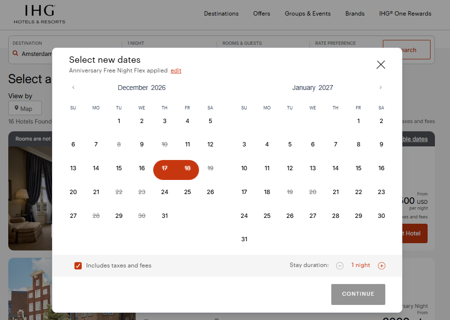Screen dimensions: 450x320
Task: Select December 6, 2026
Action: pyautogui.click(x=73, y=144)
